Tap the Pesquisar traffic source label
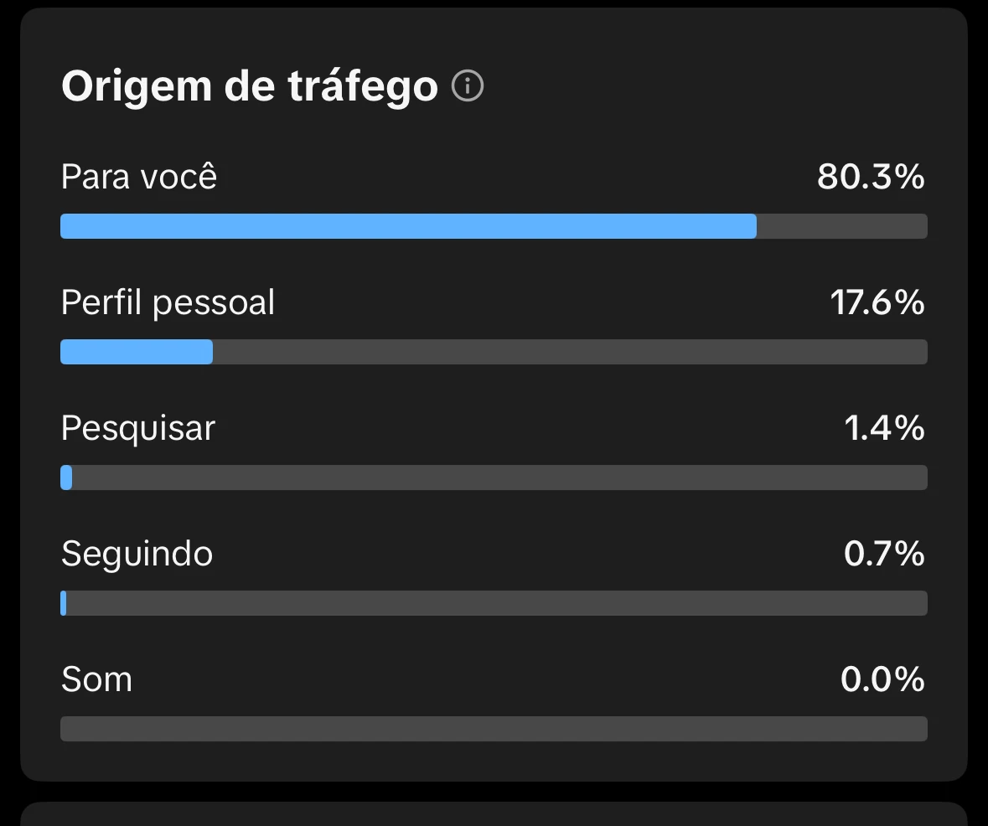 [x=138, y=428]
